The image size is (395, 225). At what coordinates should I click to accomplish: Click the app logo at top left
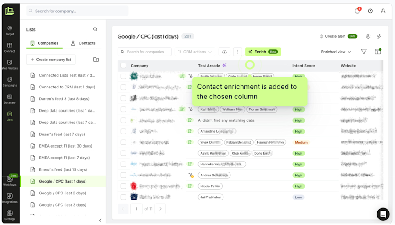tap(10, 11)
